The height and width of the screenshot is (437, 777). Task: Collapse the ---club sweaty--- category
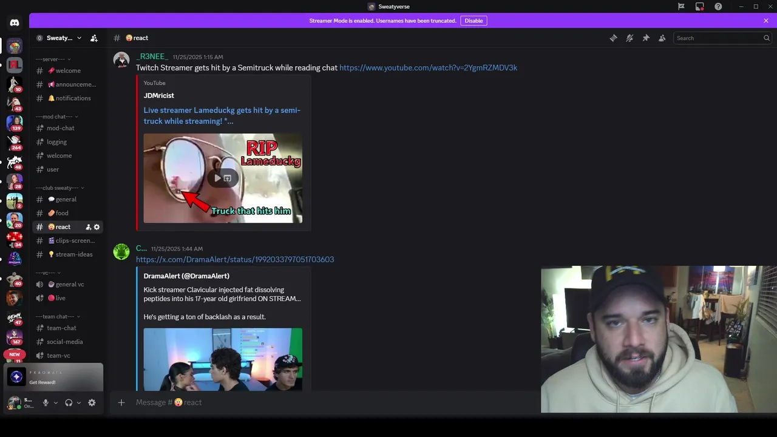60,188
